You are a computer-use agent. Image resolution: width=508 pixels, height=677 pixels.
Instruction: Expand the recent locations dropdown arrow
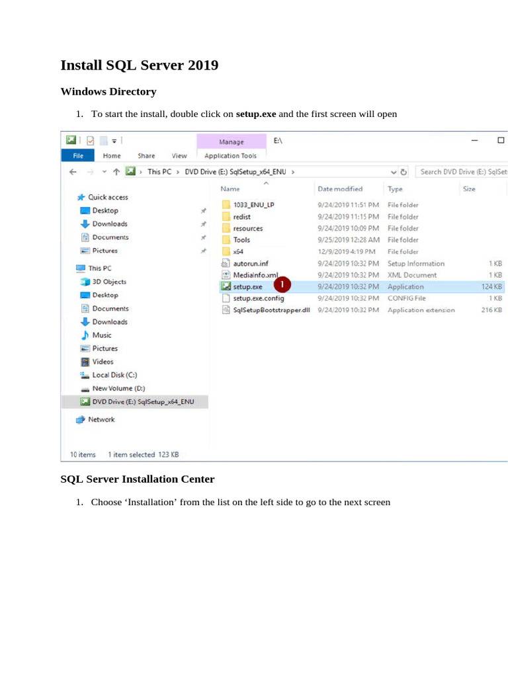pyautogui.click(x=103, y=172)
